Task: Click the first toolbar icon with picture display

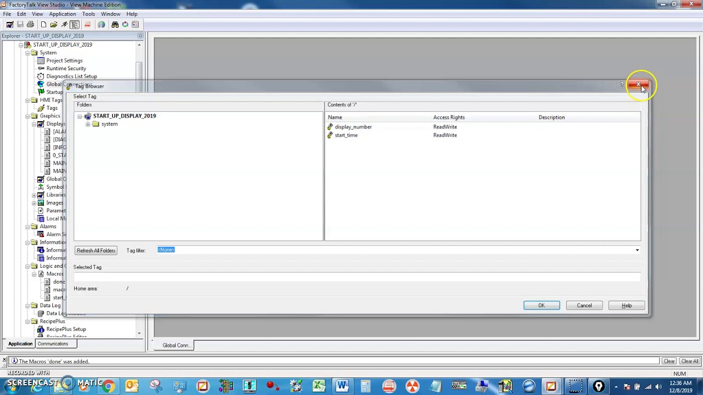Action: 9,24
